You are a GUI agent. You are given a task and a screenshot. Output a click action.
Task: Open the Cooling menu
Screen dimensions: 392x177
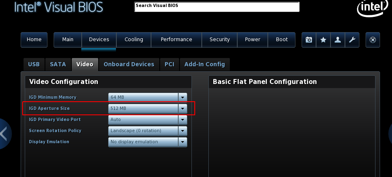(134, 40)
